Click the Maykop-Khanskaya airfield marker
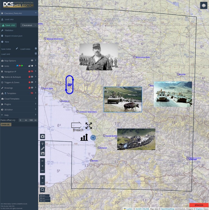209x210 pixels. tap(45, 38)
